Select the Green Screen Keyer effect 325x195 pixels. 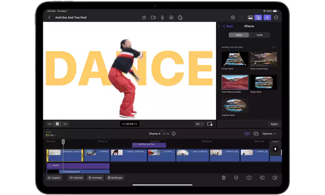point(263,59)
